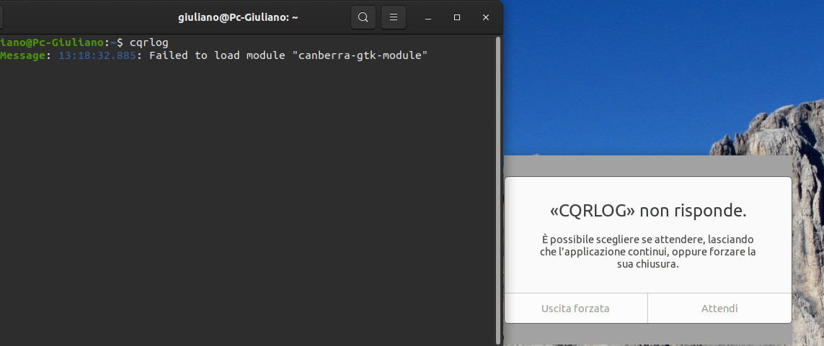Open the terminal search icon

(363, 17)
